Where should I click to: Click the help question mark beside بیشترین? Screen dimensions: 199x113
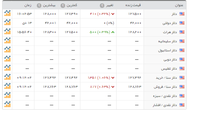pyautogui.click(x=39, y=5)
